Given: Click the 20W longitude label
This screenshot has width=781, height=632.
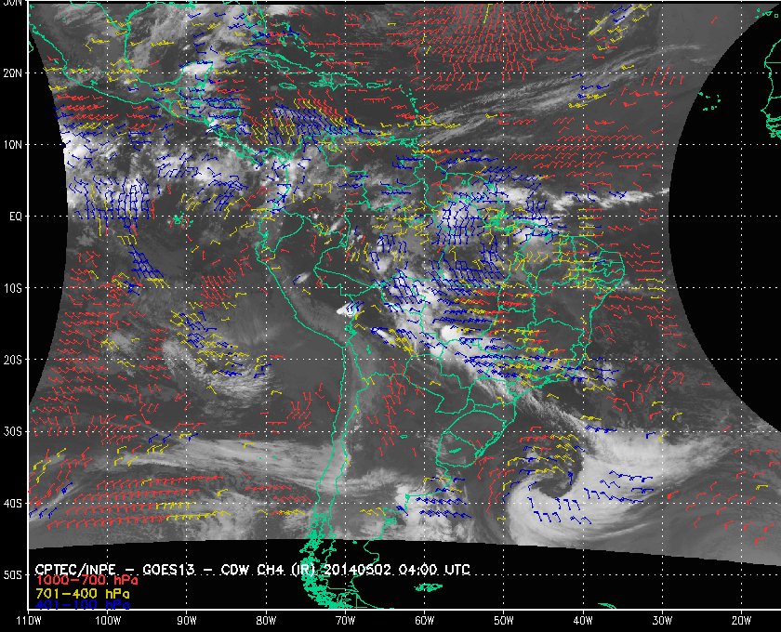Looking at the screenshot, I should [741, 621].
